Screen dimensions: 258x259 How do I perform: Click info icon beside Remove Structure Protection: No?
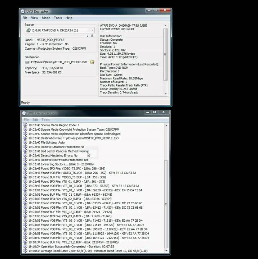point(25,147)
